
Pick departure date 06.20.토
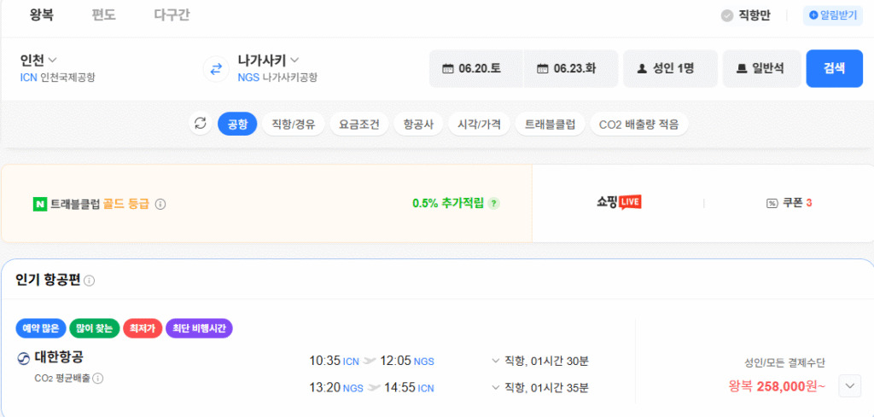click(476, 68)
